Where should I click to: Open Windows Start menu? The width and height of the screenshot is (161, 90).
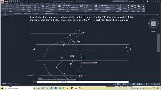2,88
